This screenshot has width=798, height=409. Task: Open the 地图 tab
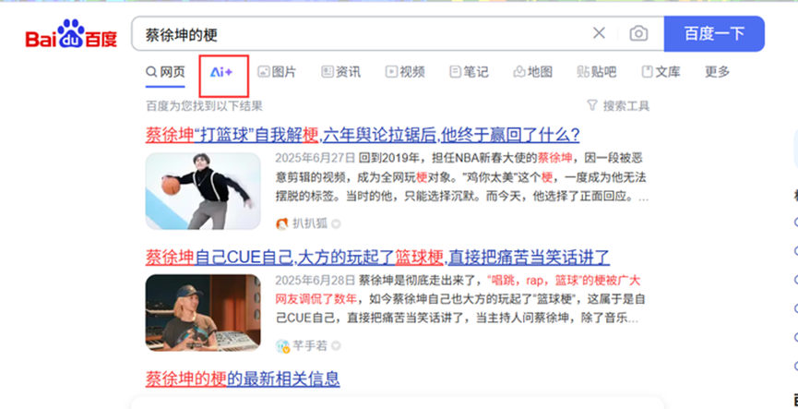(x=532, y=72)
